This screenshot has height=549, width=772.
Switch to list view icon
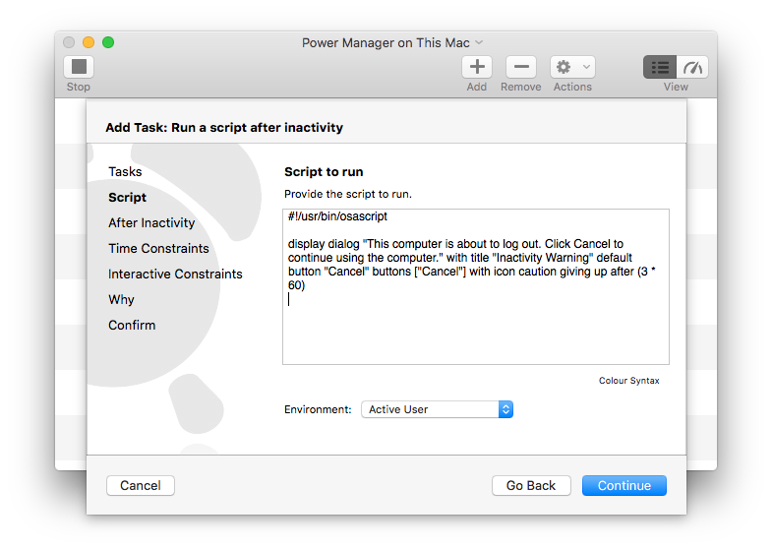[660, 68]
